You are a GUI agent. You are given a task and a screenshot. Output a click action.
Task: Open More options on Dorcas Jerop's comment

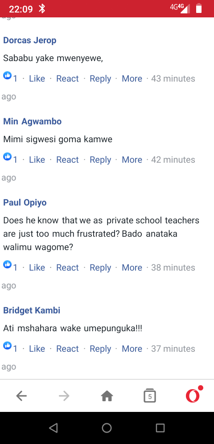(132, 78)
